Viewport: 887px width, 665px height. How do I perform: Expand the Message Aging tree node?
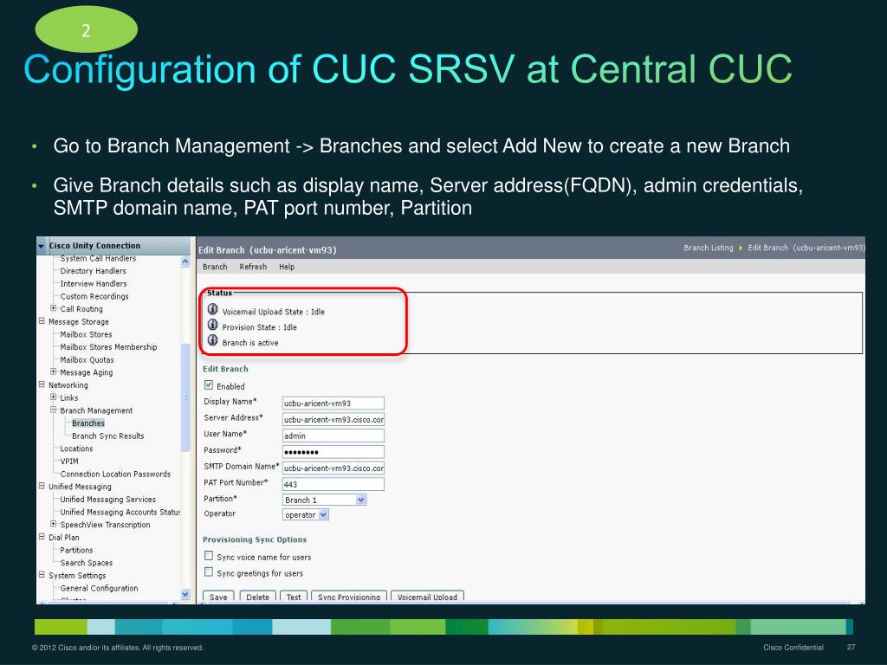click(53, 372)
